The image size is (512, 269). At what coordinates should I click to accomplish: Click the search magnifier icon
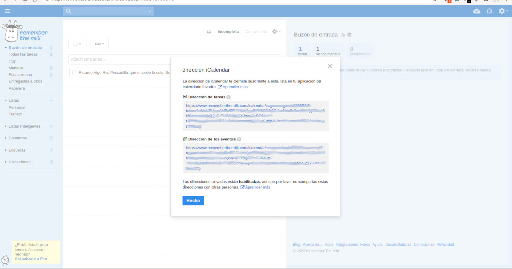68,11
